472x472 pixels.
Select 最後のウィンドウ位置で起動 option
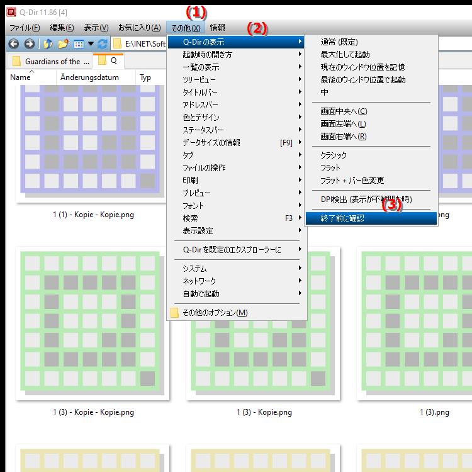(371, 80)
